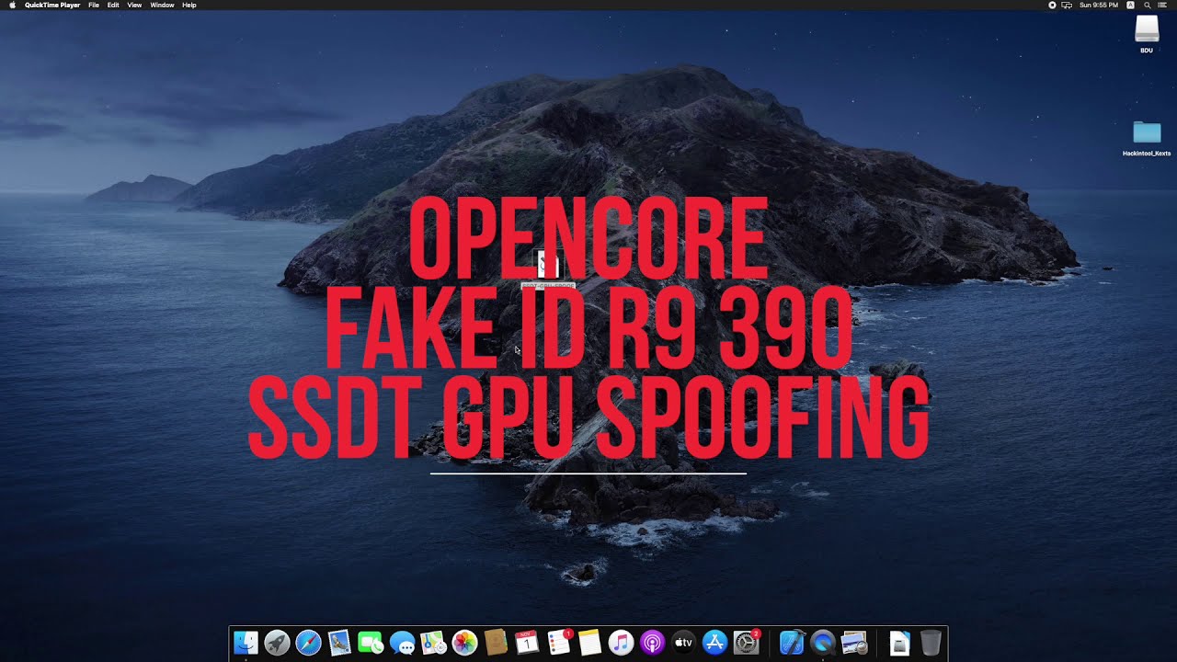
Task: Open Mail stamp icon in dock
Action: pyautogui.click(x=339, y=643)
